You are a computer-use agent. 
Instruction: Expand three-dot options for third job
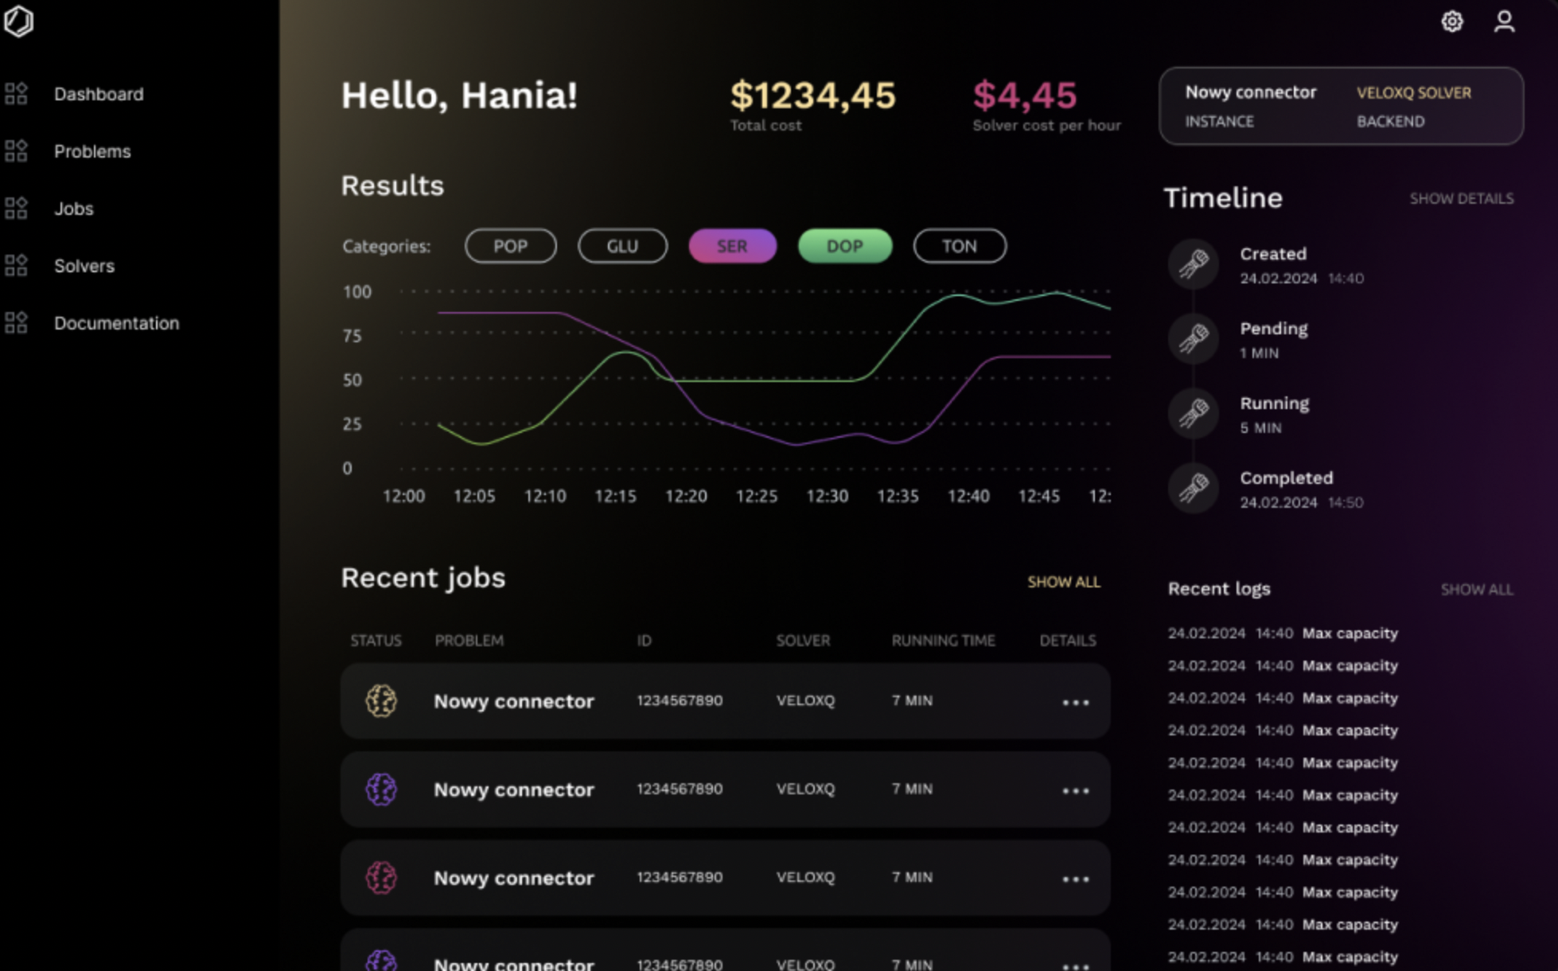tap(1075, 879)
